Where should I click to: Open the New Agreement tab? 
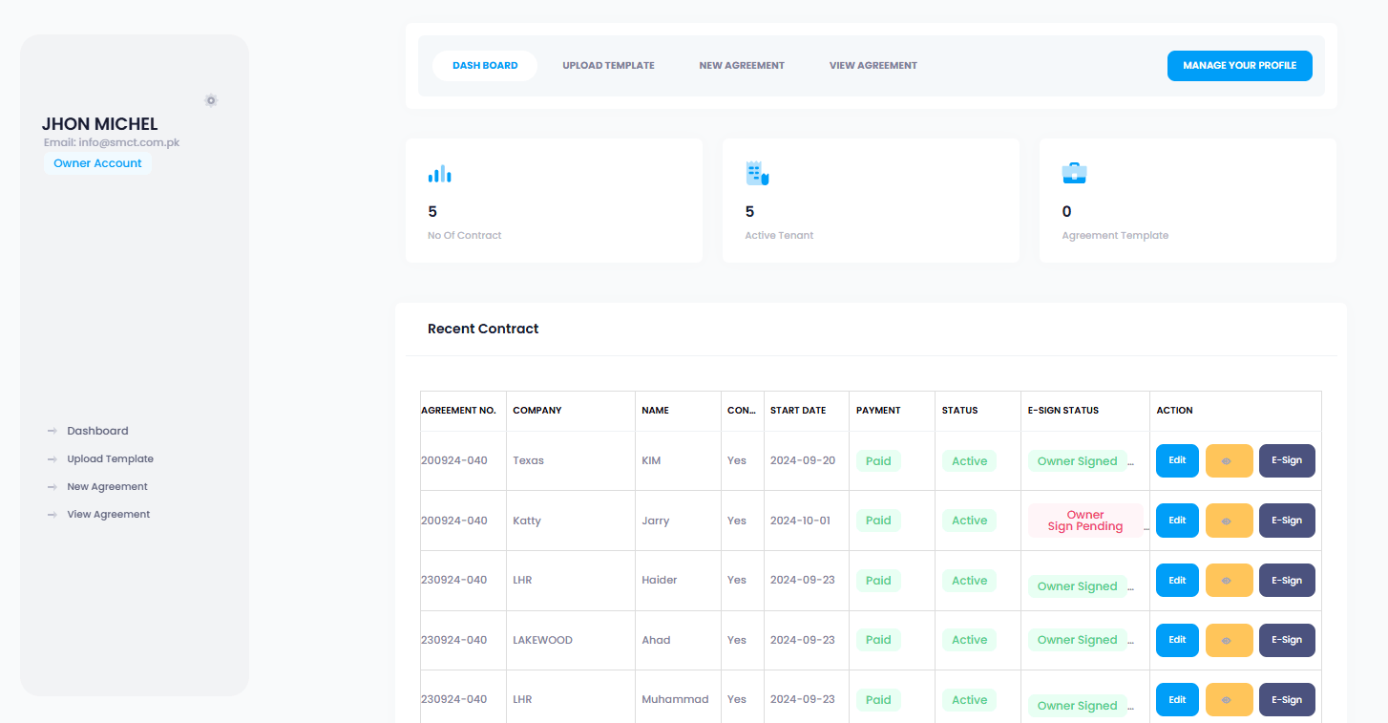tap(741, 66)
